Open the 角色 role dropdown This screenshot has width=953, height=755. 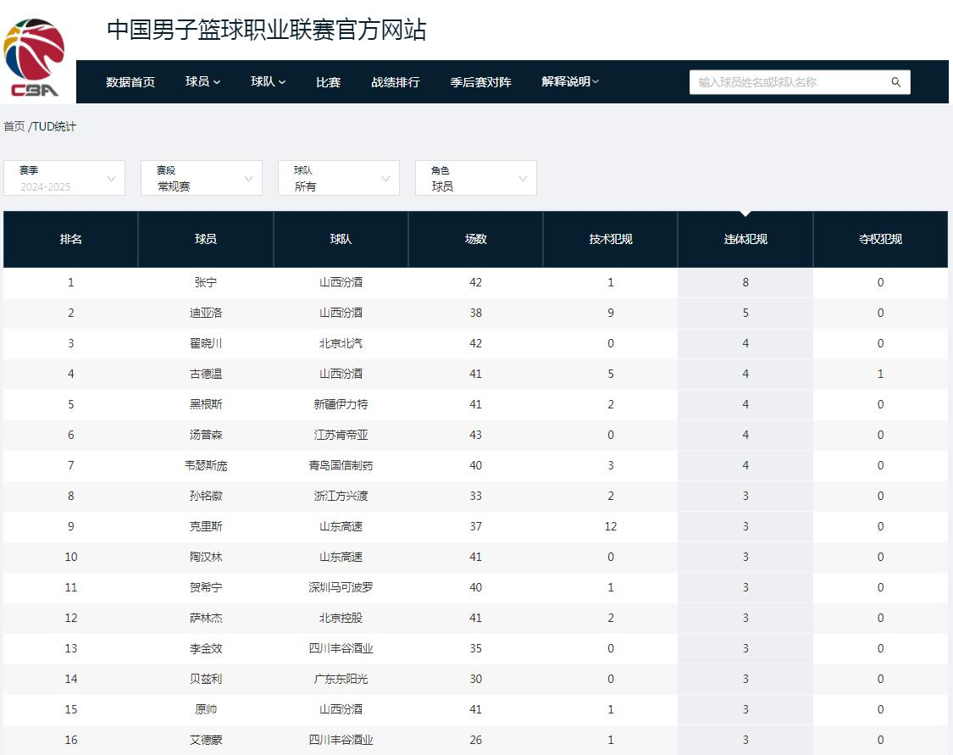point(475,178)
